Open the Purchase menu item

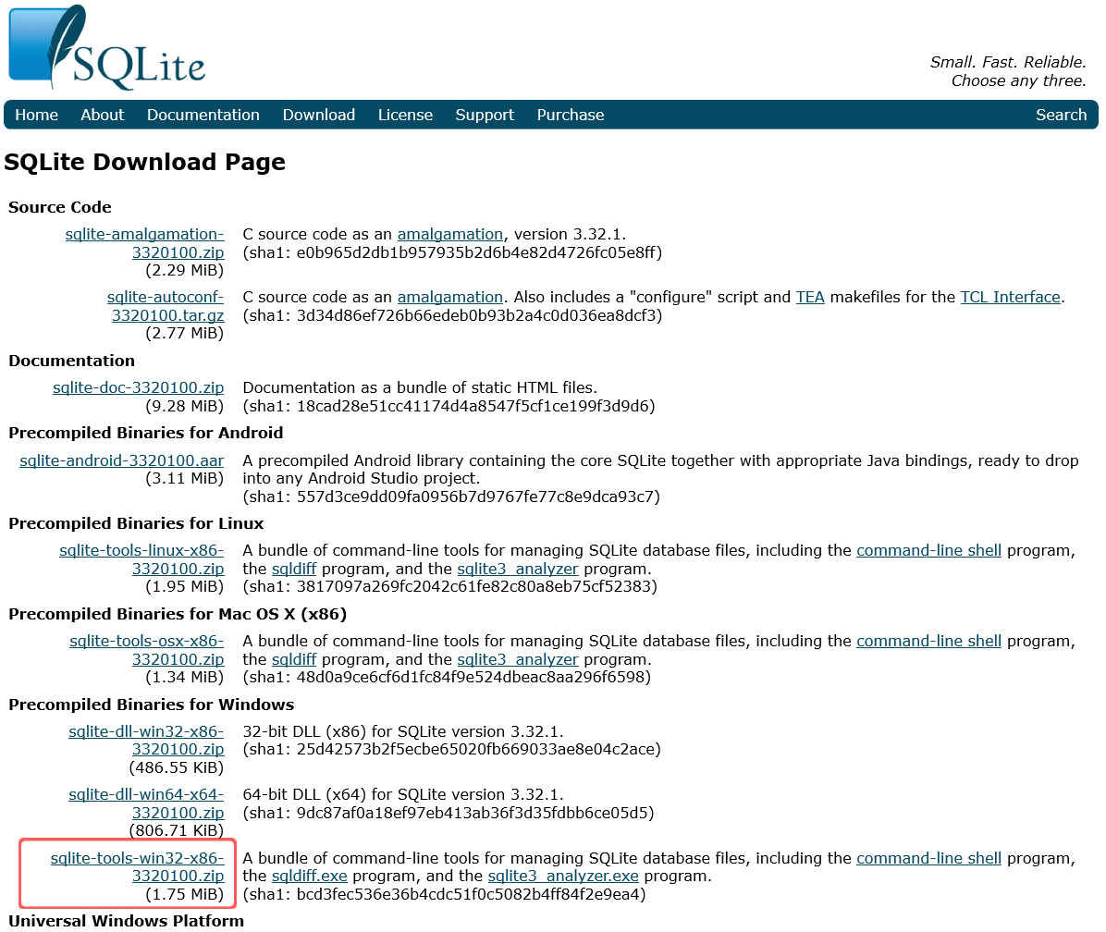(x=570, y=115)
